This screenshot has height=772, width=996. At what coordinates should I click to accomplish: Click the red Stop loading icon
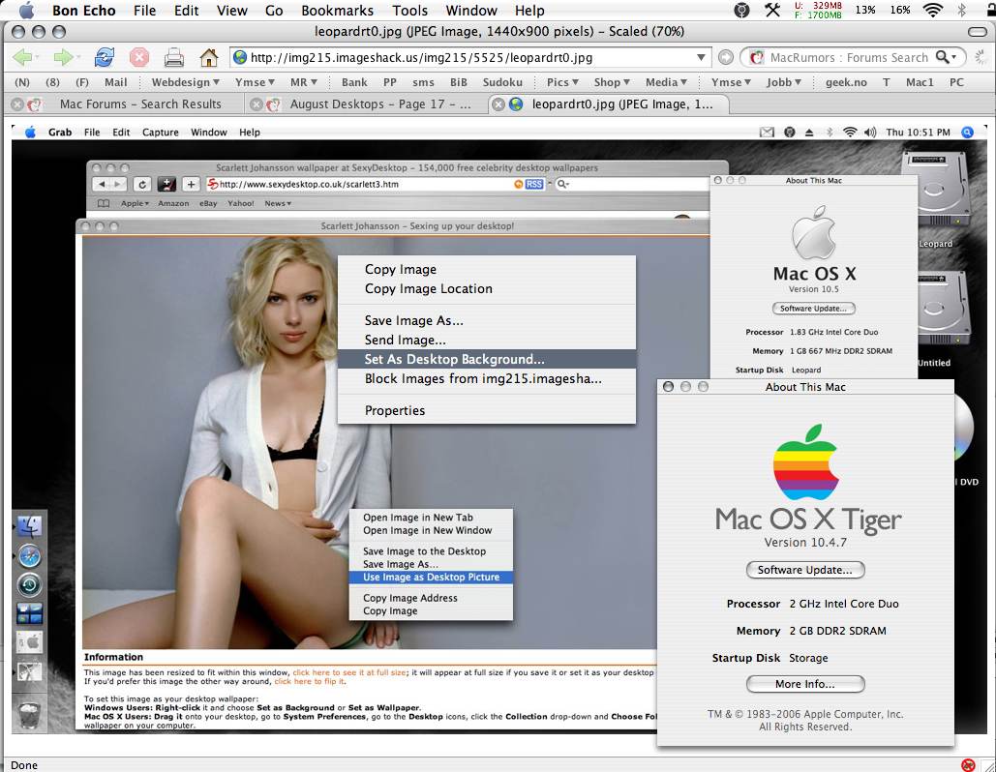click(139, 58)
